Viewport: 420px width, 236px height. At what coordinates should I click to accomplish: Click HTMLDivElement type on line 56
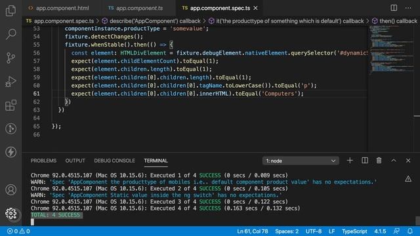143,53
